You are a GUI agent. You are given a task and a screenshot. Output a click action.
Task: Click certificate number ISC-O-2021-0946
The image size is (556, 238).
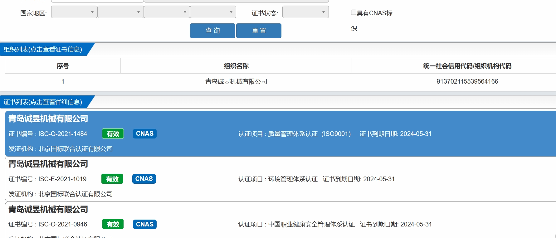[63, 224]
